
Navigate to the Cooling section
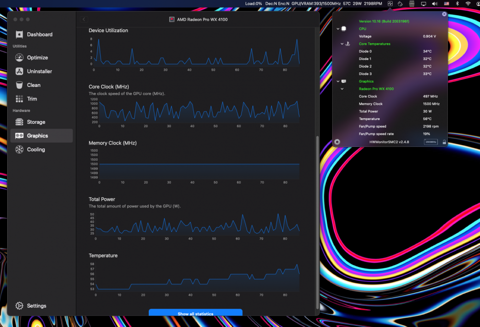[42, 149]
